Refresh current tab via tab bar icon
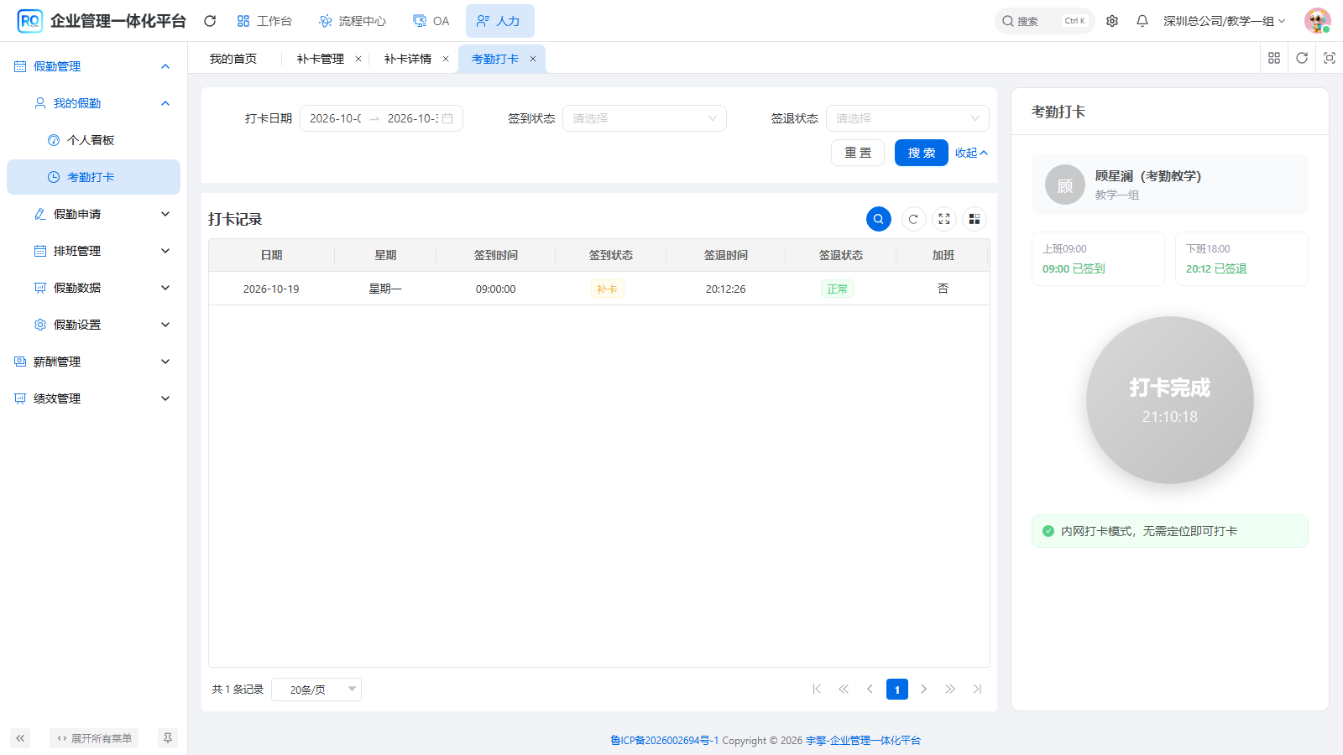Screen dimensions: 1343x755 click(1302, 58)
